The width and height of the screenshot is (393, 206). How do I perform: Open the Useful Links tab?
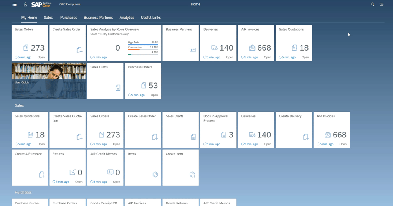(150, 18)
